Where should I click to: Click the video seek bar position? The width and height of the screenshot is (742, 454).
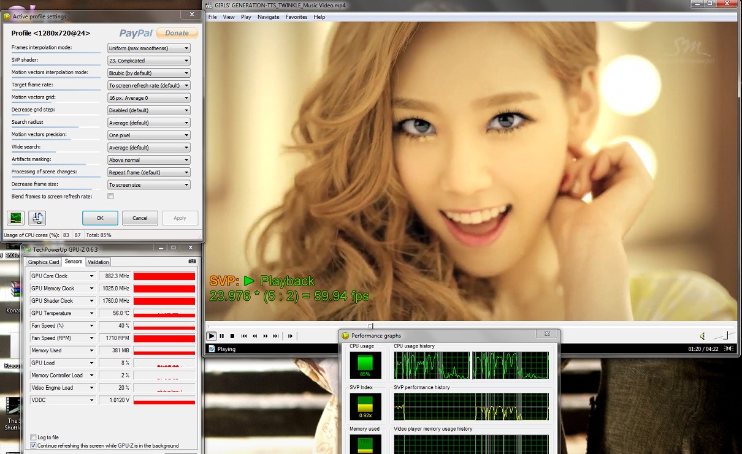pyautogui.click(x=371, y=326)
